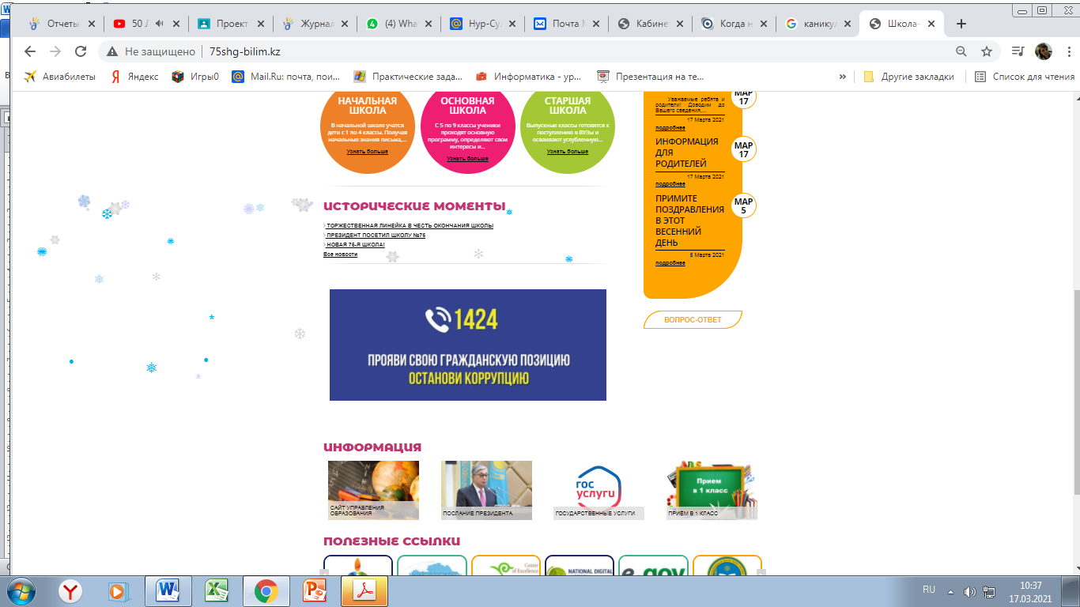
Task: Open Примите поздравления в этот весенний день
Action: pos(689,221)
